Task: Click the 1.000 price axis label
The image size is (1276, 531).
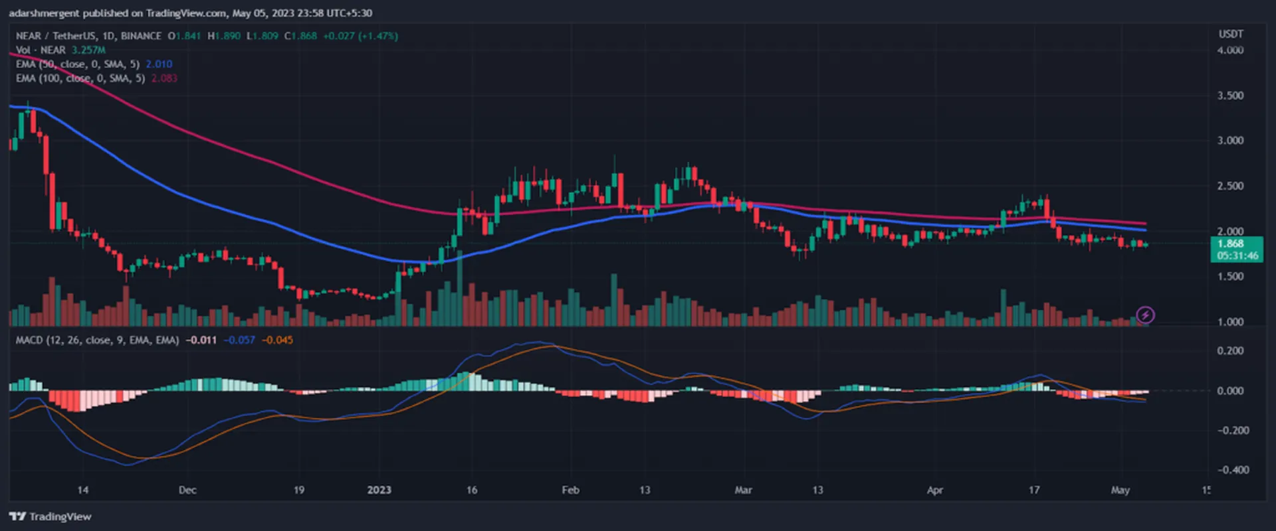Action: point(1230,322)
